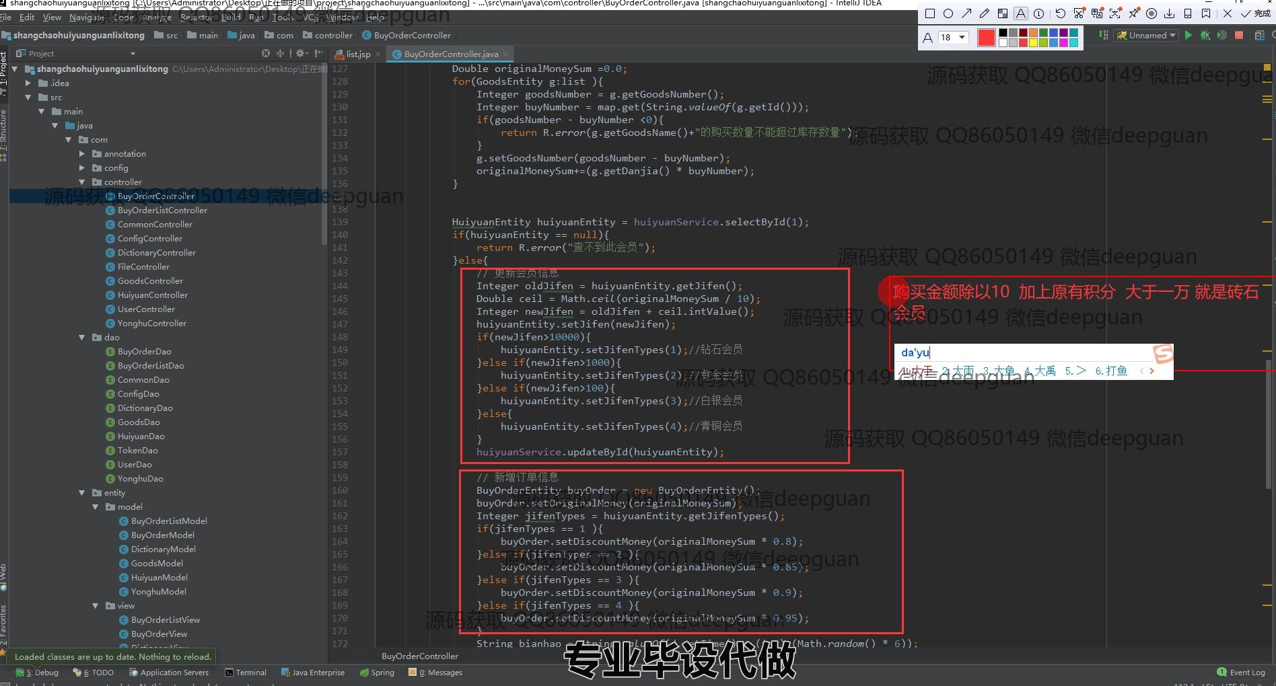Click the project panel settings gear
Screen dimensions: 1276x686
point(300,53)
